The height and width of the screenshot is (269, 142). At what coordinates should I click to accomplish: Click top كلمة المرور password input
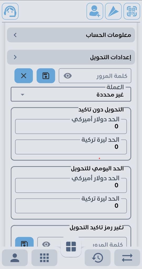pyautogui.click(x=95, y=76)
